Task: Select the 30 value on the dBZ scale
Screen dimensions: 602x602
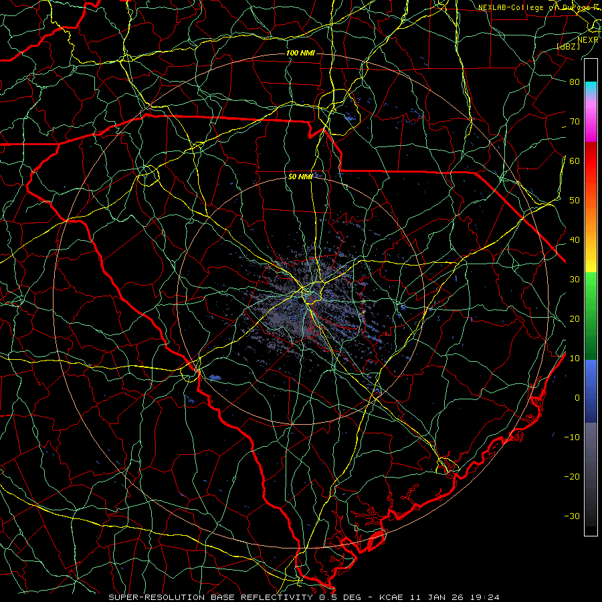Action: pyautogui.click(x=575, y=280)
